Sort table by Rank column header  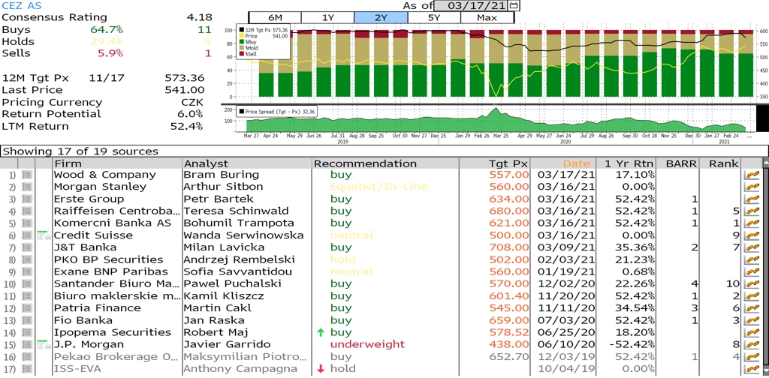click(720, 163)
